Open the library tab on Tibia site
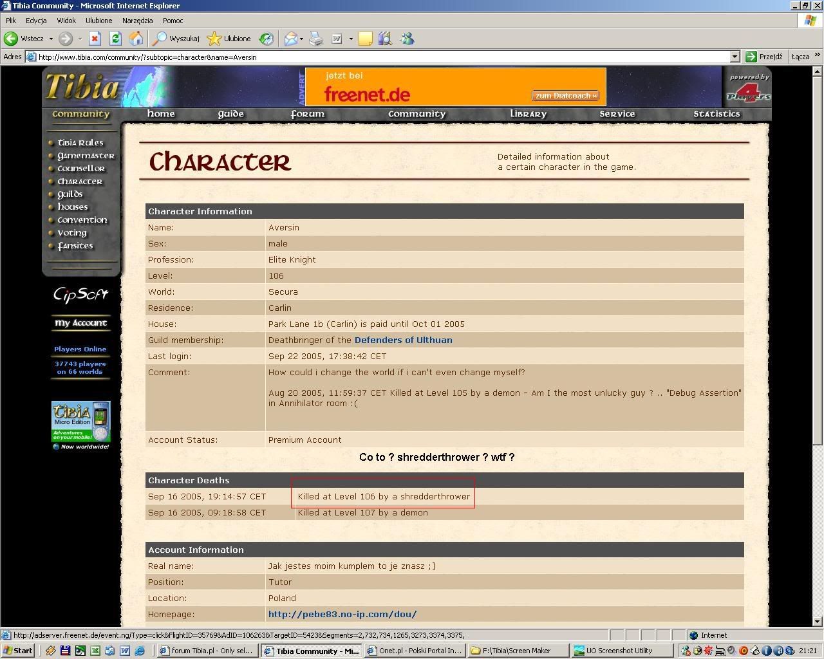 pos(529,114)
